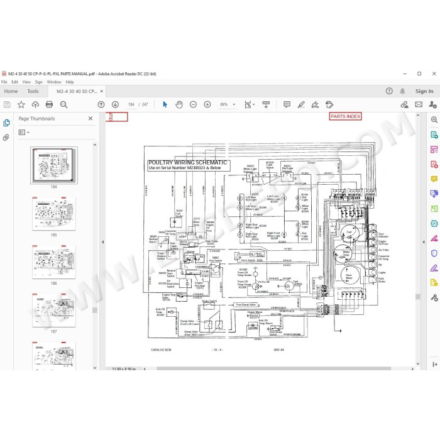Click the Save file icon
The height and width of the screenshot is (440, 440).
(7, 105)
